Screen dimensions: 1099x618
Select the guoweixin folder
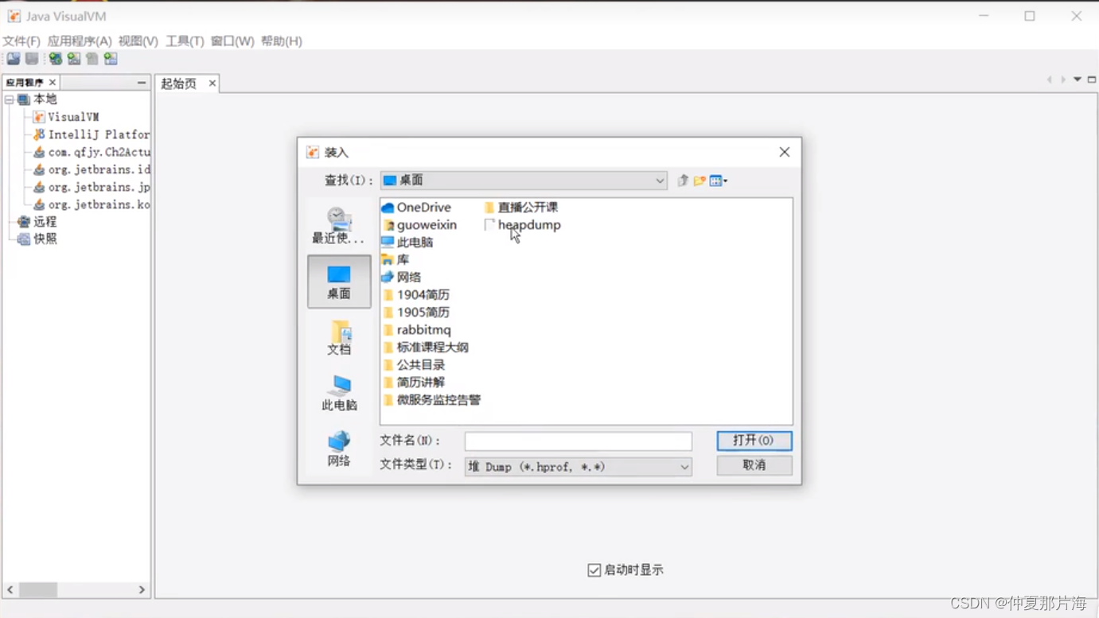point(419,225)
